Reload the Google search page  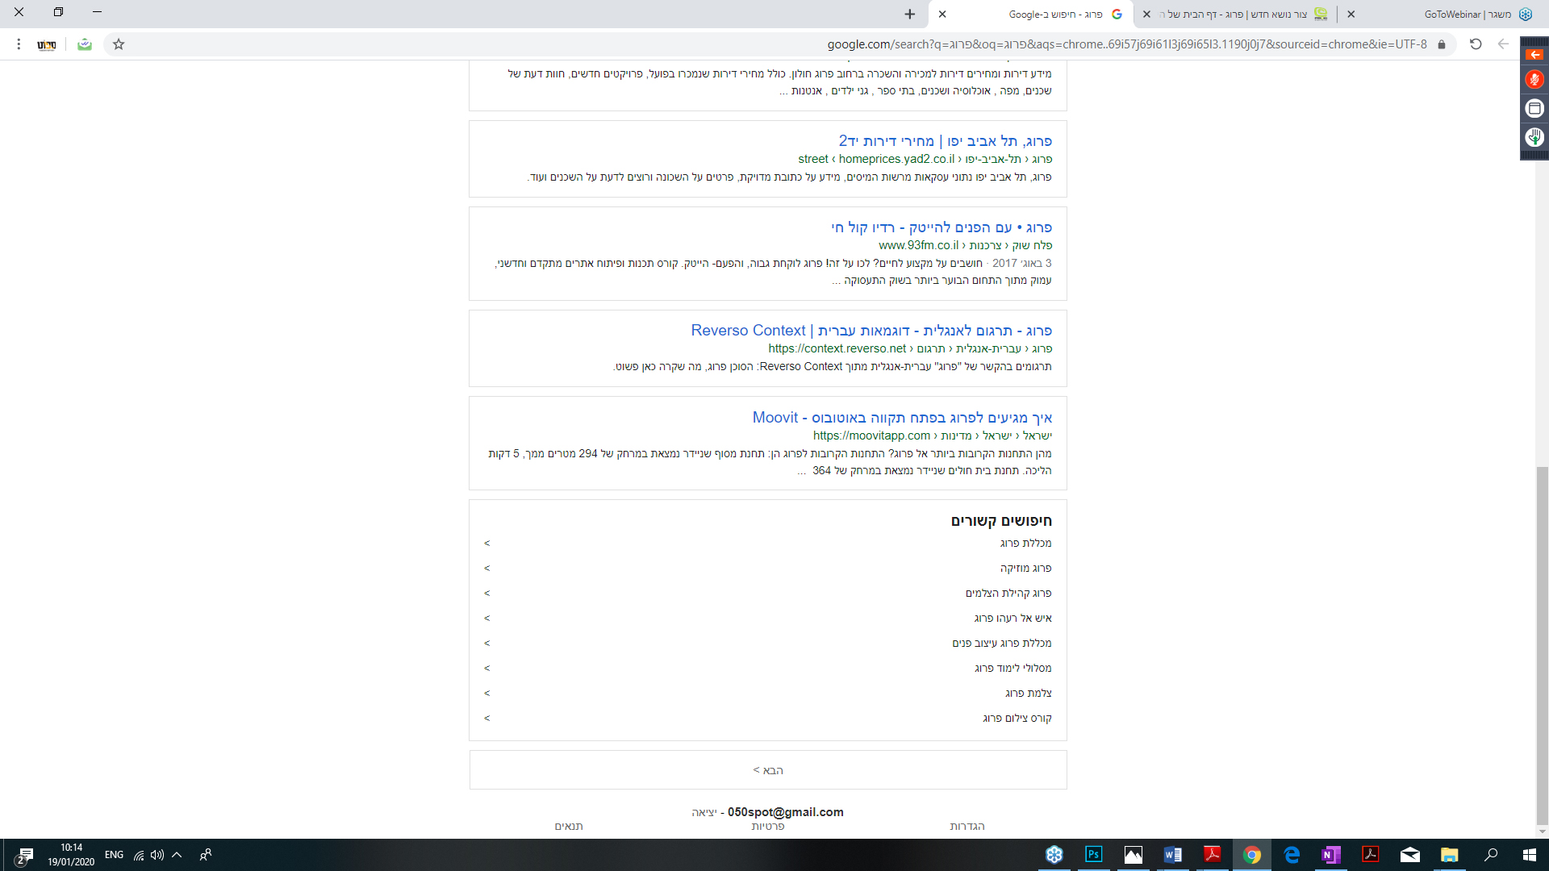tap(1476, 44)
